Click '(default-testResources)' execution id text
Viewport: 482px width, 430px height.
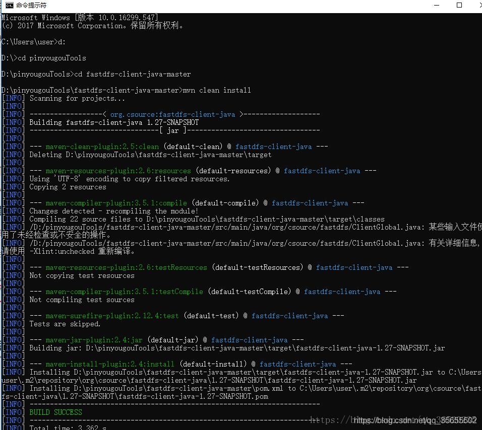click(257, 267)
